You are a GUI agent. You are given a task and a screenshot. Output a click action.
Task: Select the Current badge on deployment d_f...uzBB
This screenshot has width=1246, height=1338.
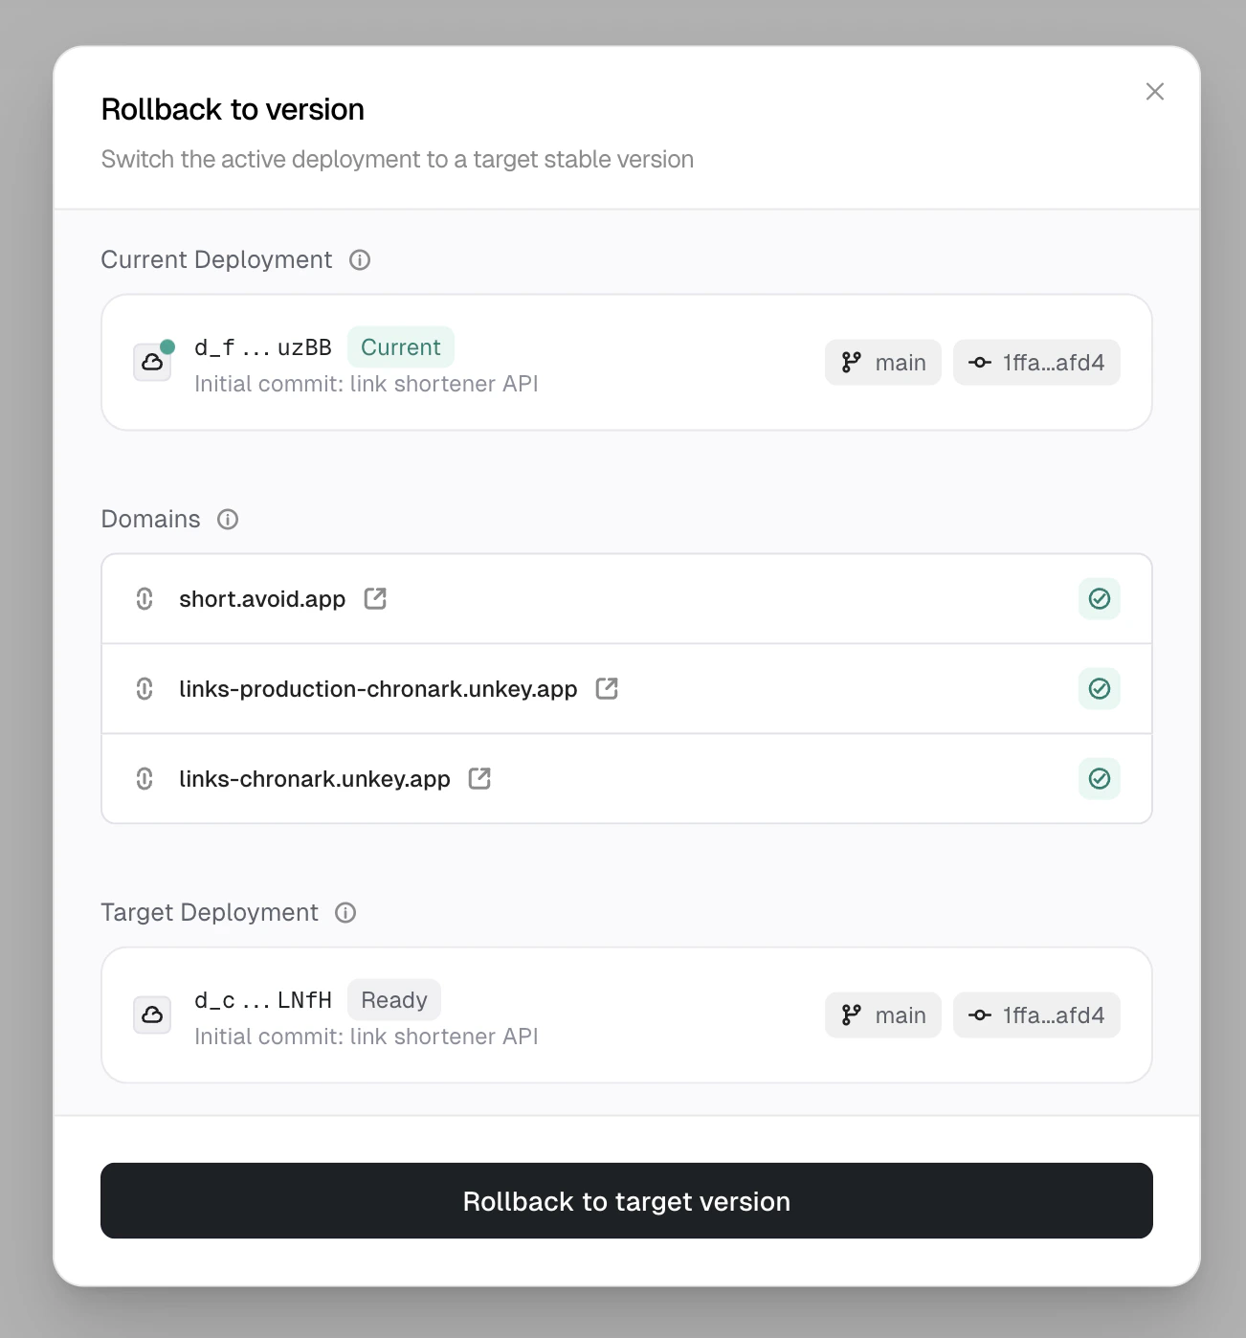pos(401,346)
